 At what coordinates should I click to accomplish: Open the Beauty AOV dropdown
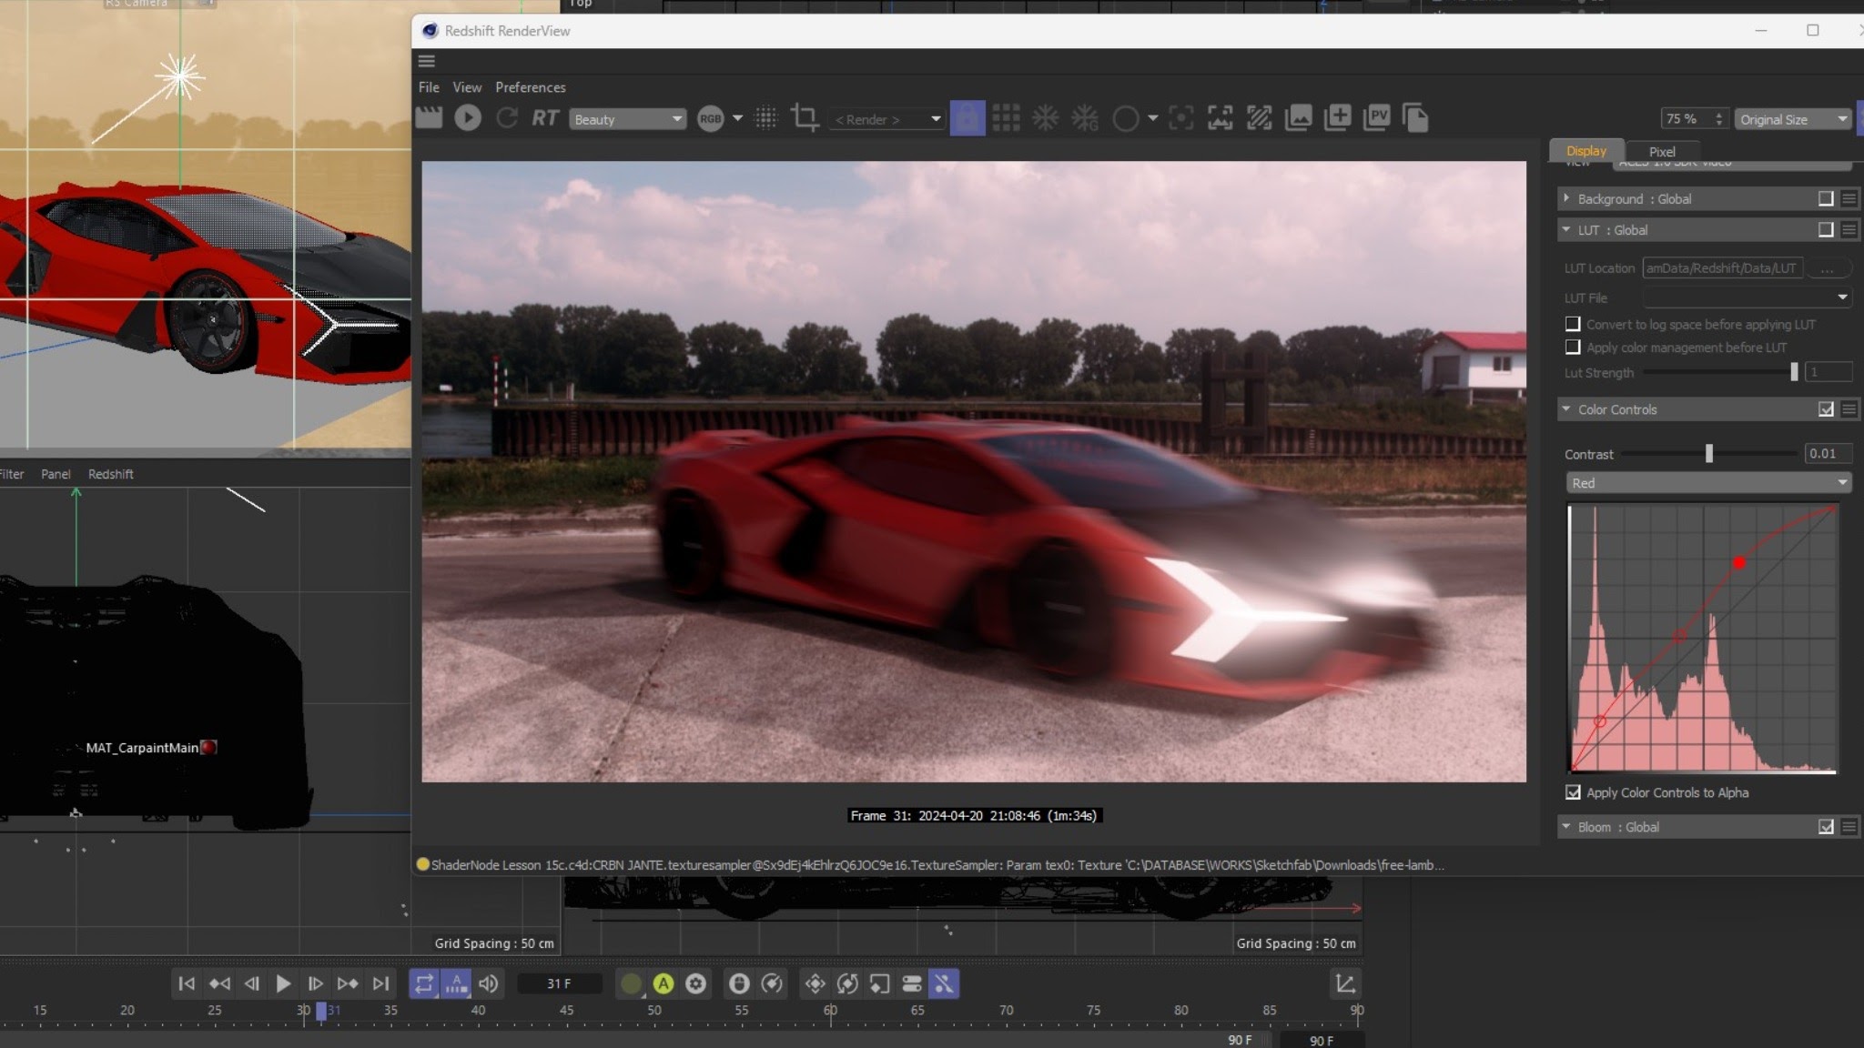coord(627,119)
